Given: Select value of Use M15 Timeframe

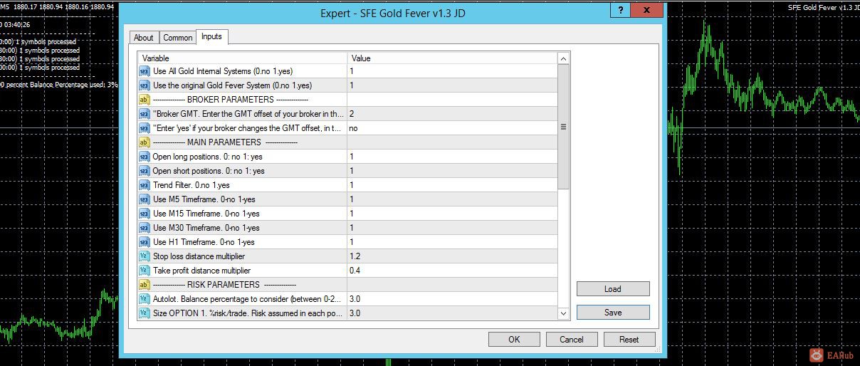Looking at the screenshot, I should point(452,214).
